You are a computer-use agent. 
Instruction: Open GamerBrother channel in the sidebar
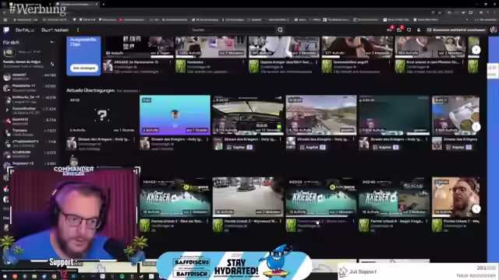click(30, 110)
